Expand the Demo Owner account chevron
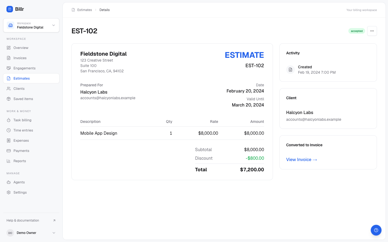Viewport: 388px width, 242px height. pos(54,233)
